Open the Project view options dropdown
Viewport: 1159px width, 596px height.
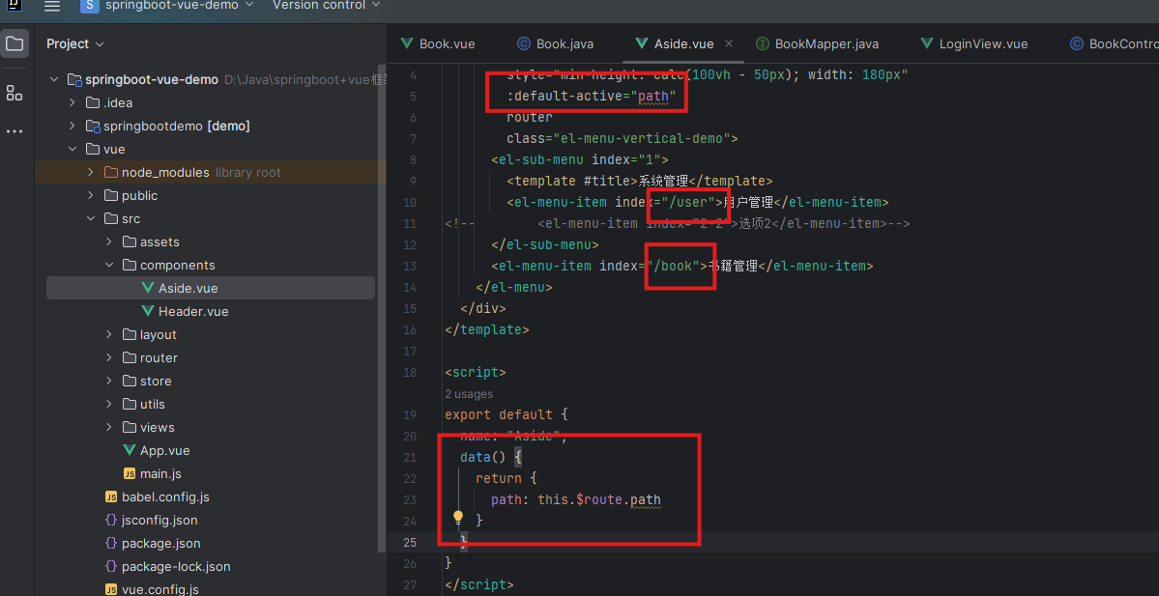(x=75, y=43)
